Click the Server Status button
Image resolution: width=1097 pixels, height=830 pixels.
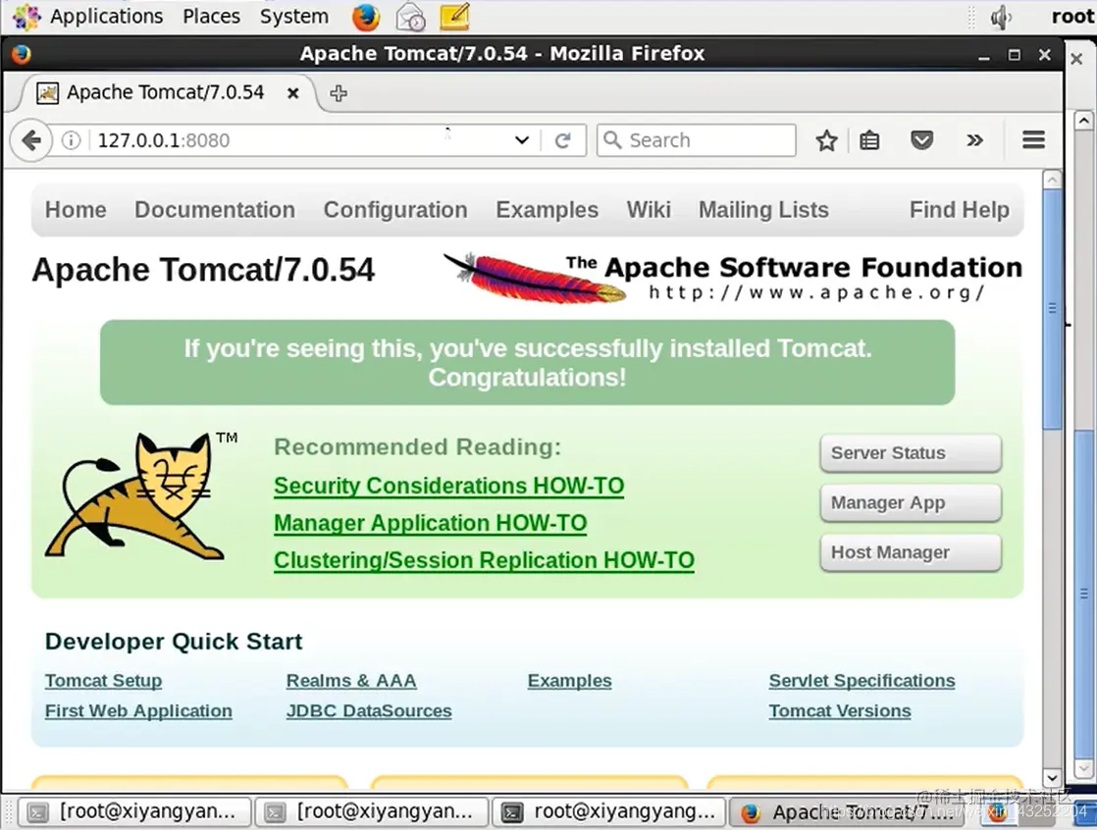click(911, 453)
